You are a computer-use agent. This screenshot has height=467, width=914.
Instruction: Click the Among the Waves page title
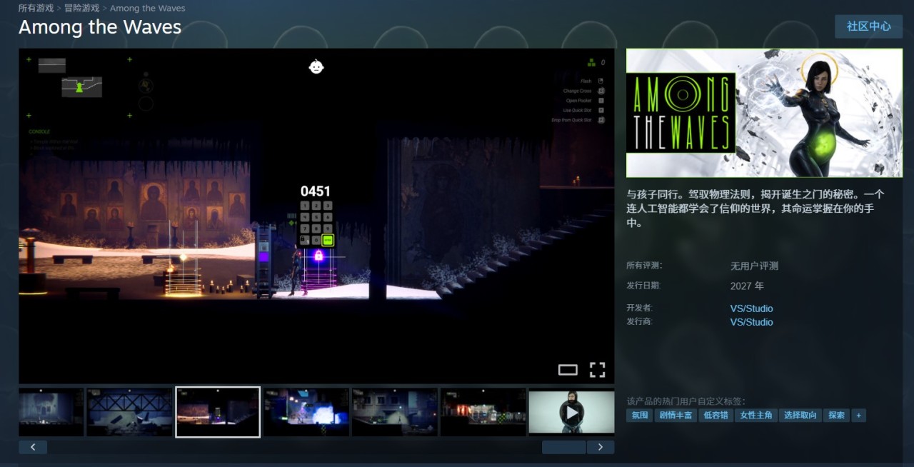100,27
